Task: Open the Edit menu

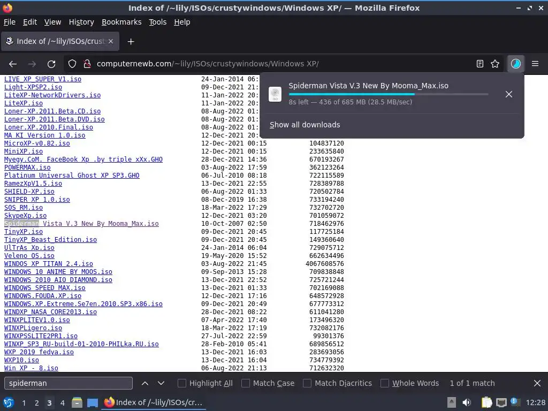Action: point(30,22)
